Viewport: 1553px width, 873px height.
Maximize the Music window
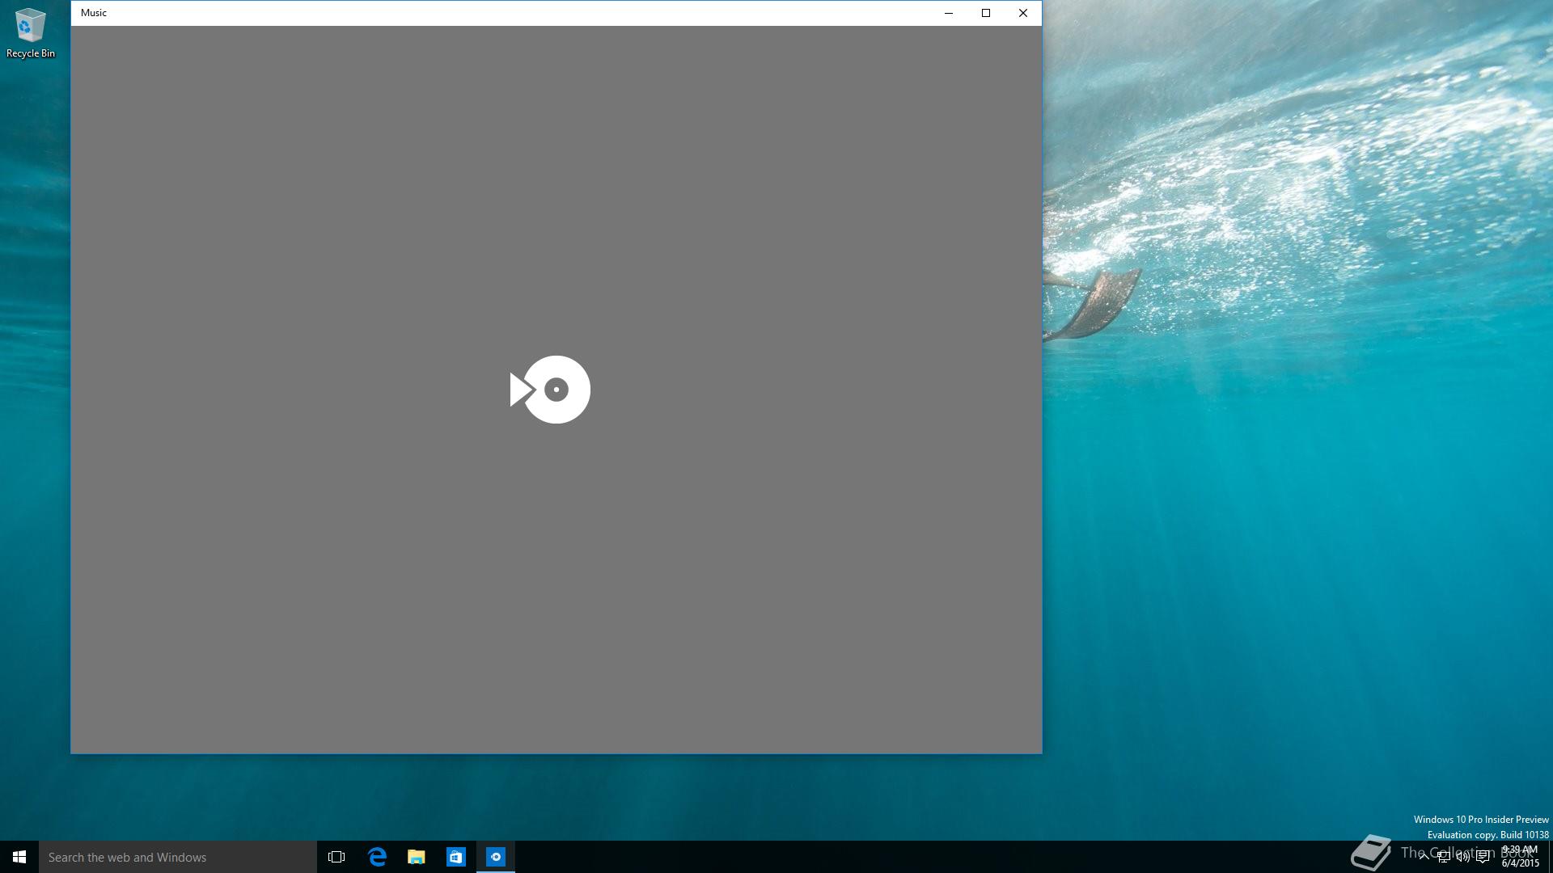(986, 13)
